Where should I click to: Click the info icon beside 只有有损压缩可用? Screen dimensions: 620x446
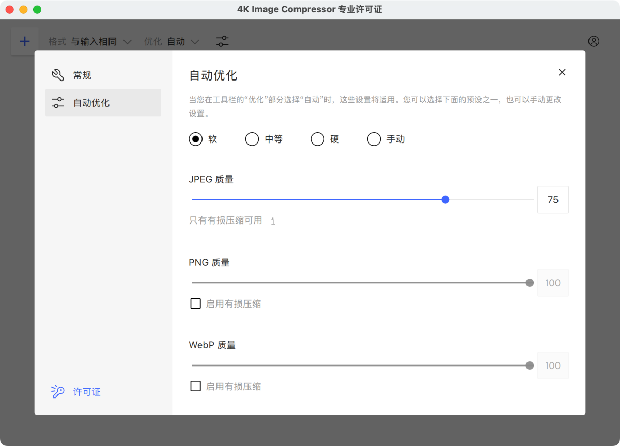point(273,221)
